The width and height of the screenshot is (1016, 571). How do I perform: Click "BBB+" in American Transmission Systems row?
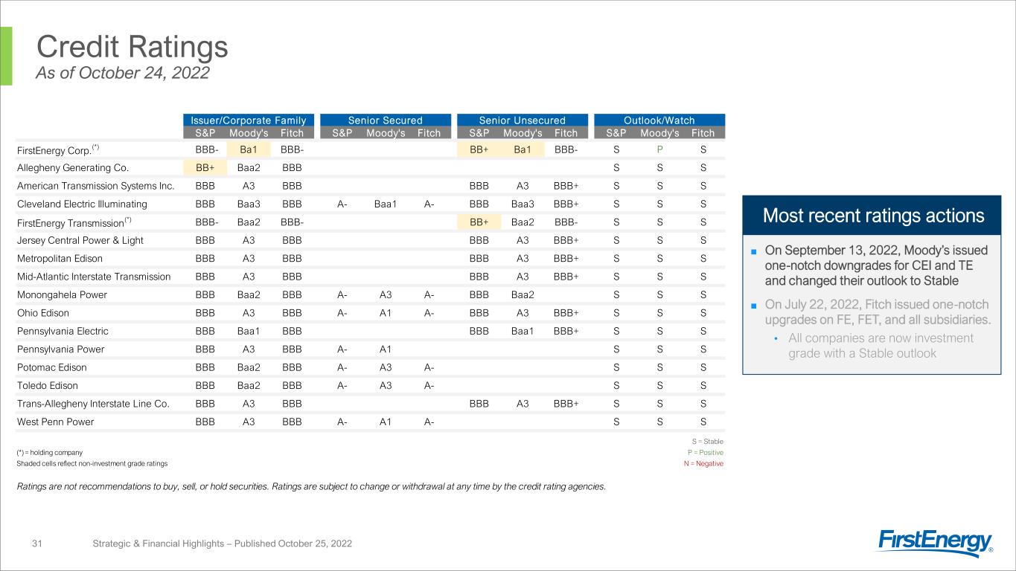tap(566, 186)
